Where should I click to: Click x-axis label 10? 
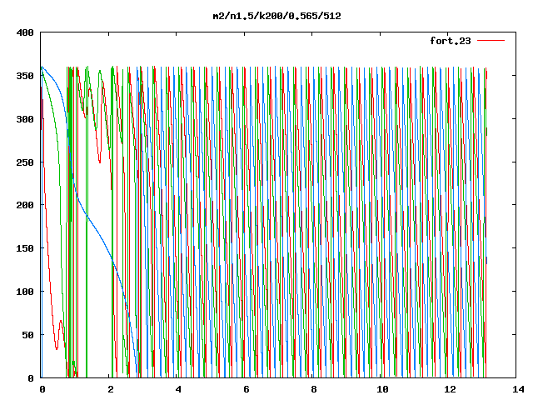(x=382, y=389)
